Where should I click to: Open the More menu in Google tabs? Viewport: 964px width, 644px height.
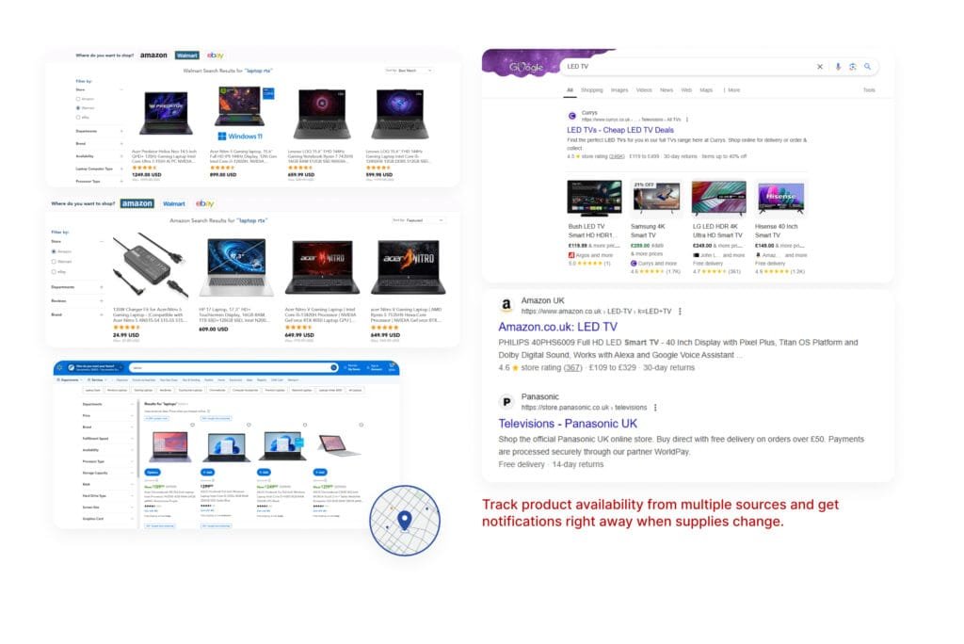pyautogui.click(x=732, y=90)
